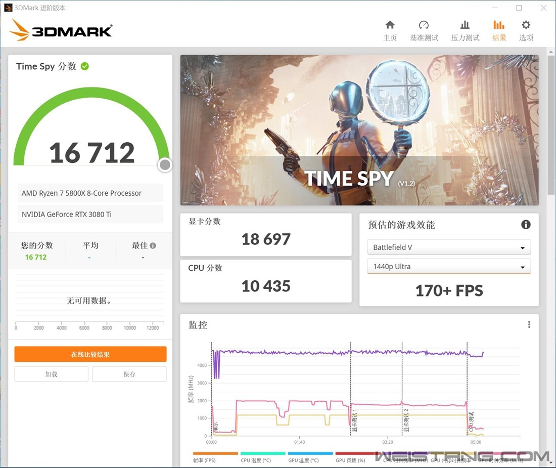Click the vertical scrollbar thumb on right
This screenshot has width=556, height=468.
point(550,124)
